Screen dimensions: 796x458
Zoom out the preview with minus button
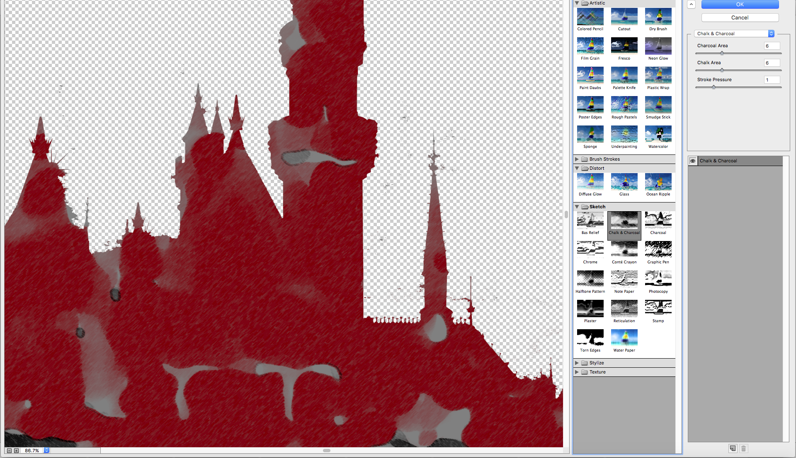click(x=9, y=451)
